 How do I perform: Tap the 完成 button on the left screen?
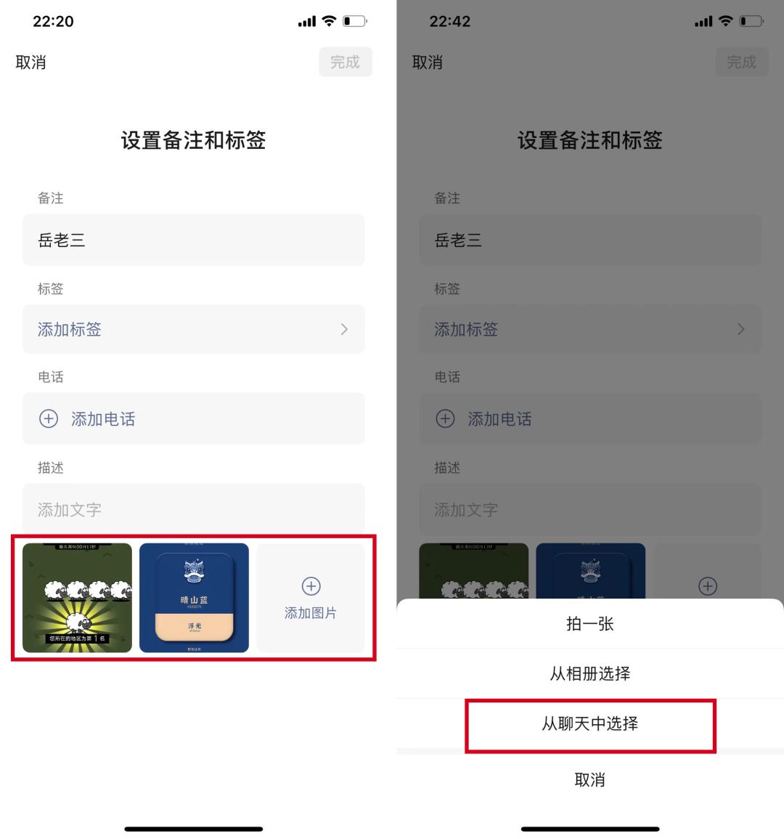click(x=346, y=62)
